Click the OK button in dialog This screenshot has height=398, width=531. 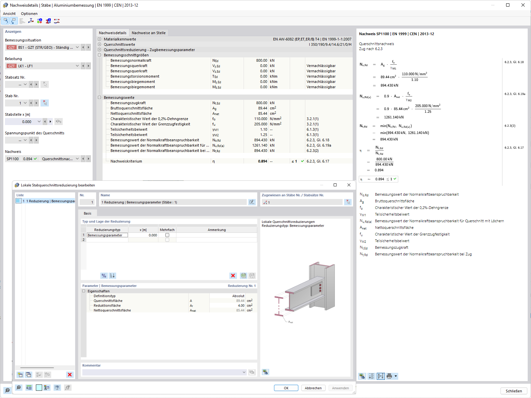pyautogui.click(x=286, y=388)
